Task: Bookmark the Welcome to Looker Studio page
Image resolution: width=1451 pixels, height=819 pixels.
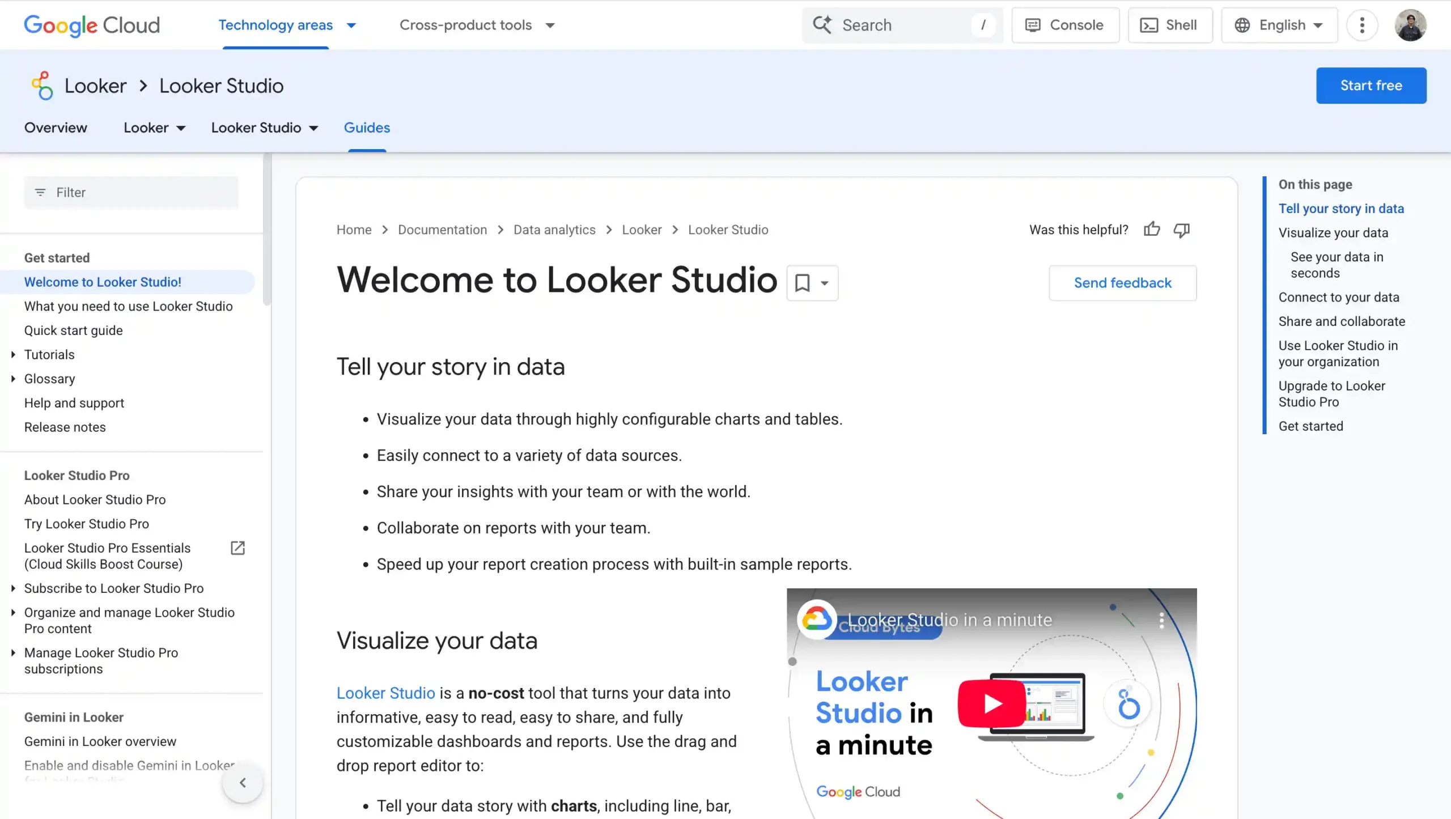Action: click(803, 282)
